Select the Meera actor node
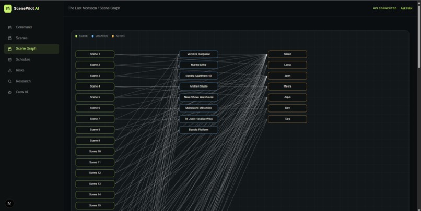The image size is (421, 211). point(288,86)
